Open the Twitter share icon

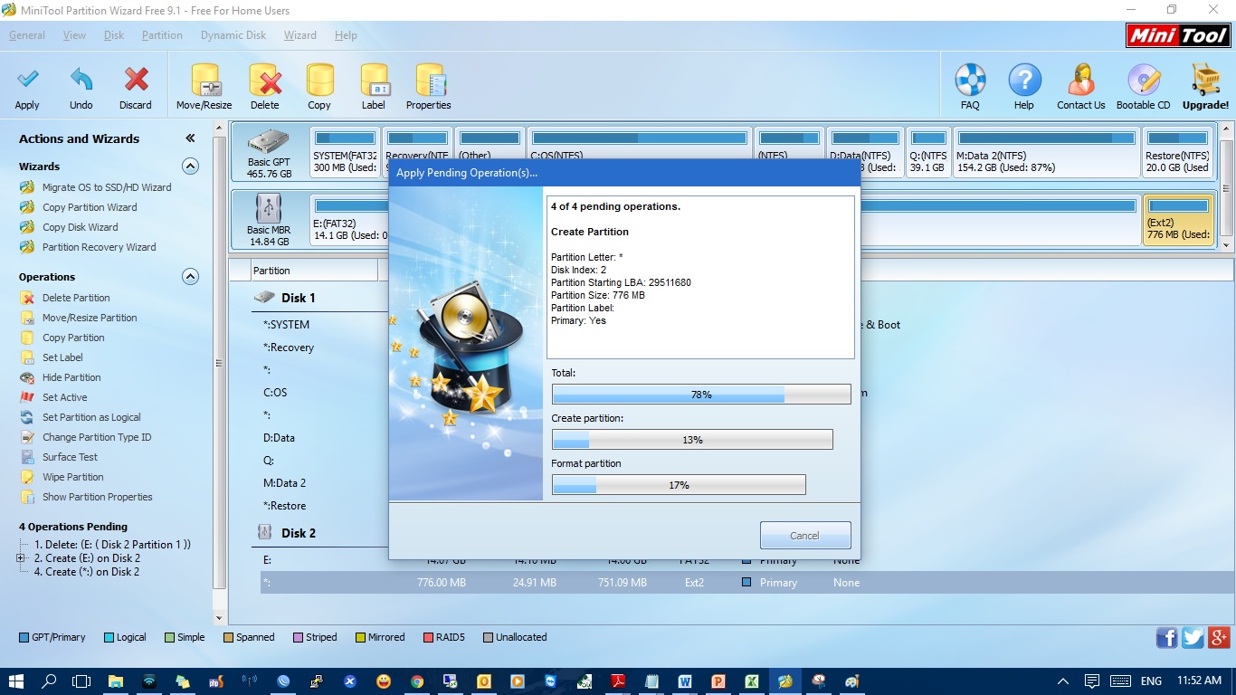coord(1193,637)
